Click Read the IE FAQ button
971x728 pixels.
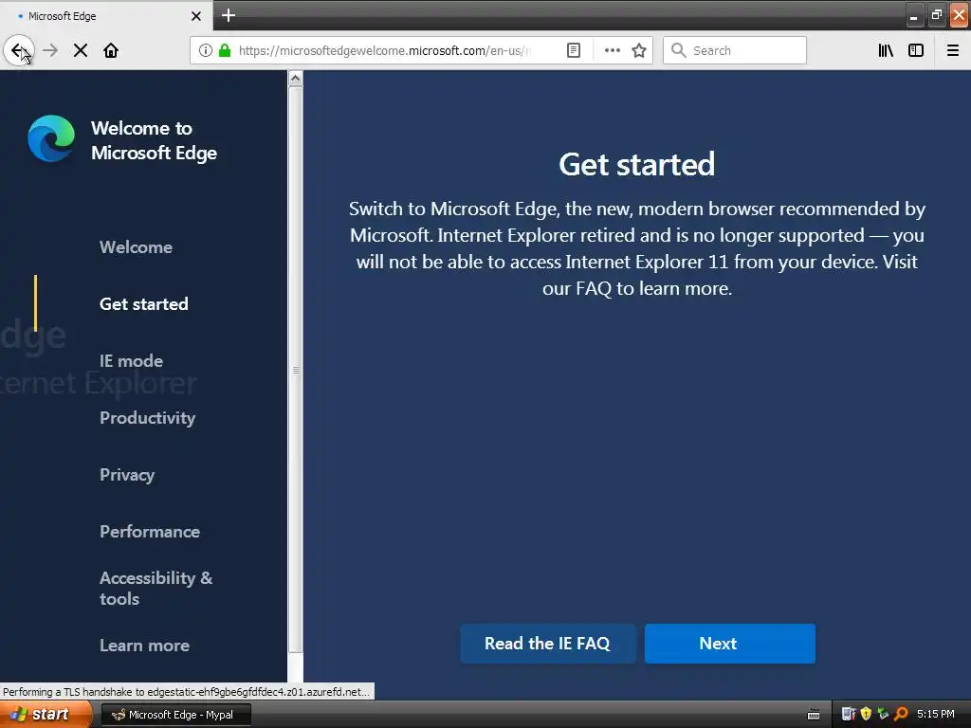point(547,644)
